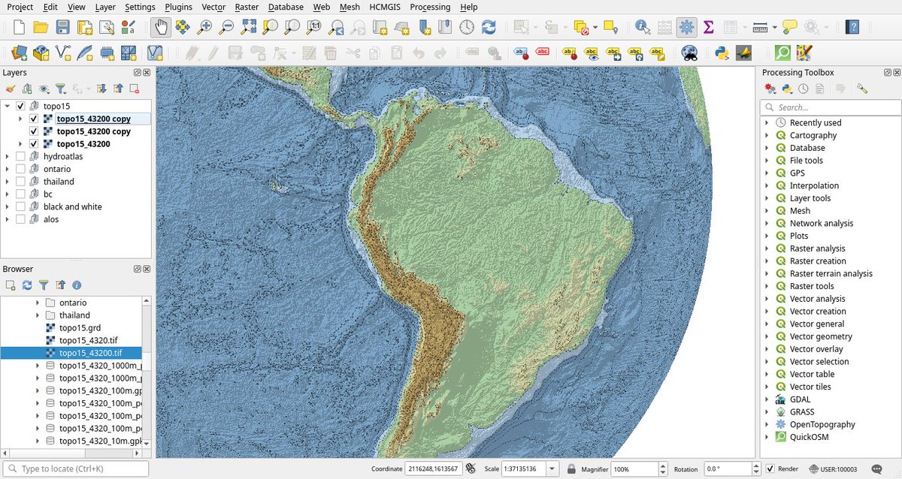Select topo15.grd file in Browser
Screen dimensions: 902x479
[80, 328]
